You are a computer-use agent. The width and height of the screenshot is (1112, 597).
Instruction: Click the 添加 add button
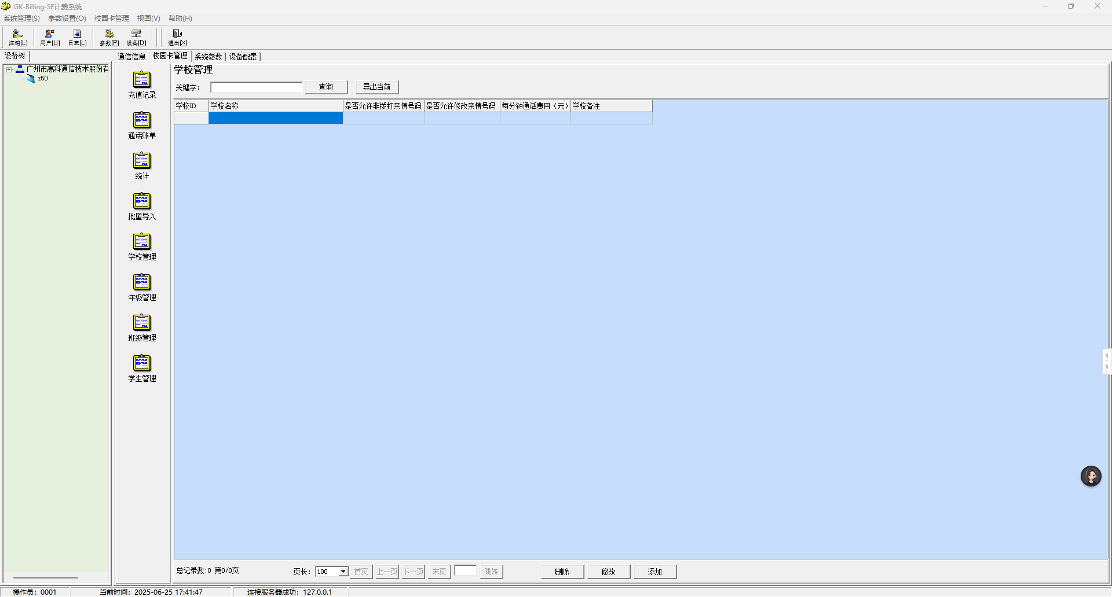pos(654,572)
